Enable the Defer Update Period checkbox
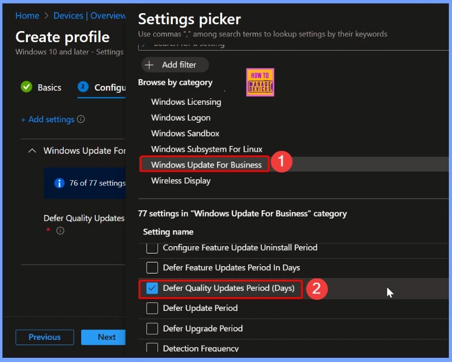Image resolution: width=452 pixels, height=362 pixels. [x=152, y=308]
